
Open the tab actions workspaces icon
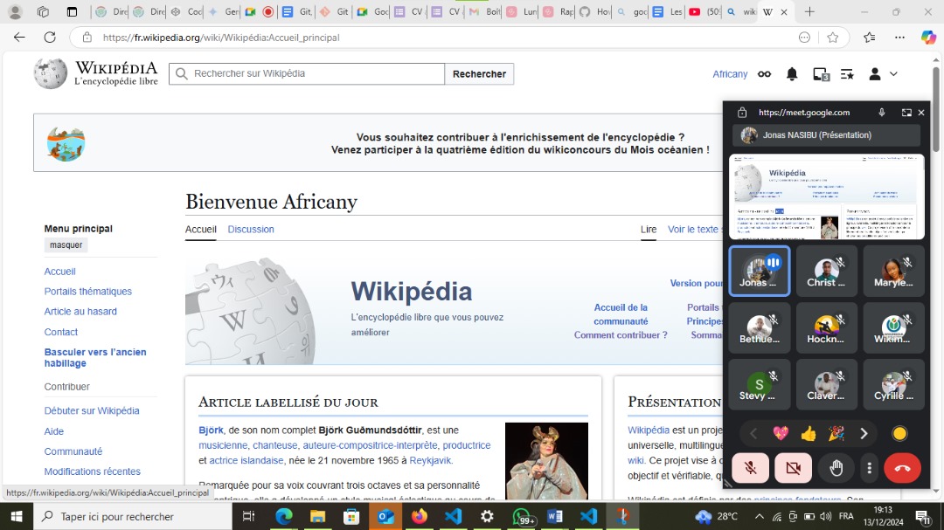click(43, 11)
